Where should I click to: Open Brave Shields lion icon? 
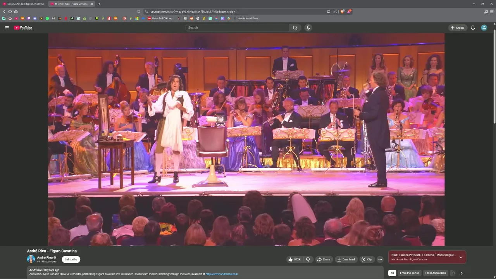[x=342, y=12]
